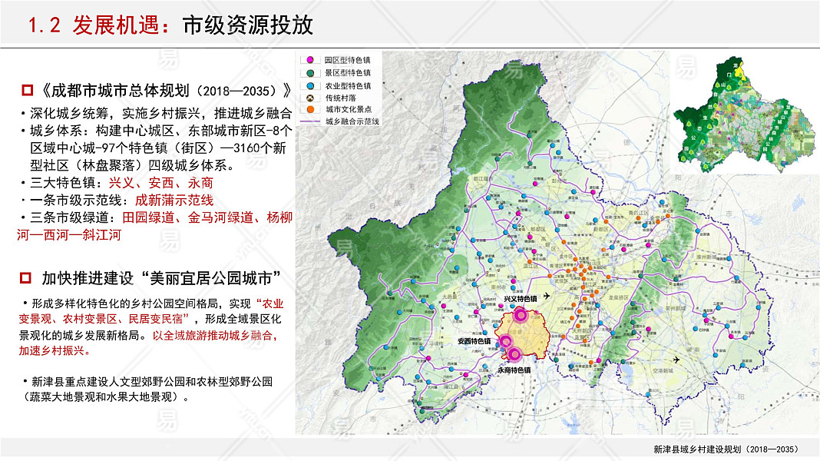820x461 pixels.
Task: Select the 永商特色镇 magenta map marker
Action: point(515,354)
